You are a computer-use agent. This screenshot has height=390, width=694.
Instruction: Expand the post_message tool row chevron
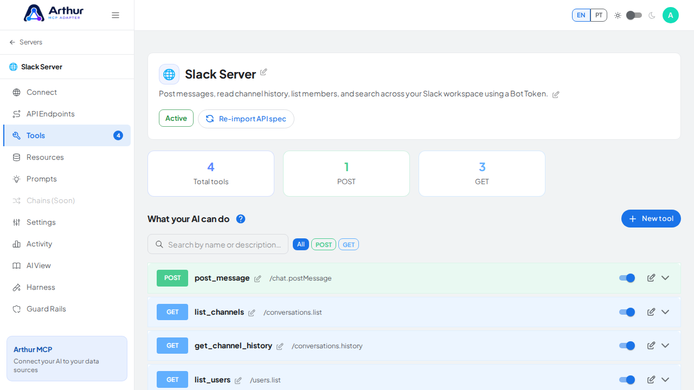pyautogui.click(x=665, y=278)
